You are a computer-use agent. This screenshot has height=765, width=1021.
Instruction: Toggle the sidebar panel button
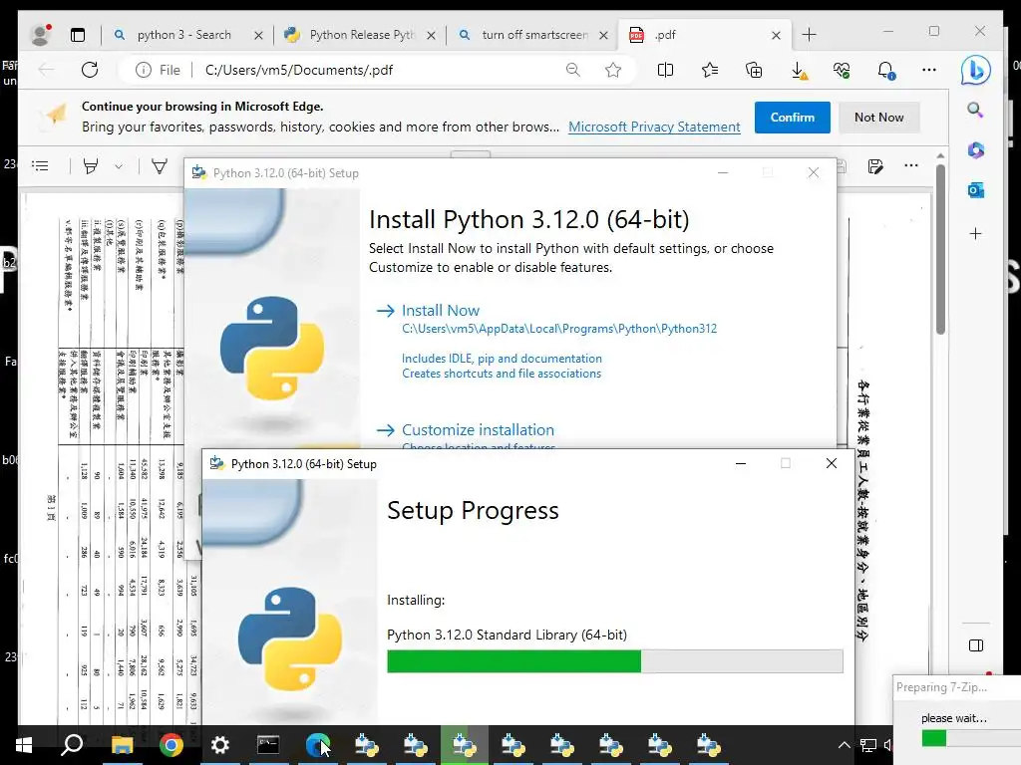pos(975,645)
